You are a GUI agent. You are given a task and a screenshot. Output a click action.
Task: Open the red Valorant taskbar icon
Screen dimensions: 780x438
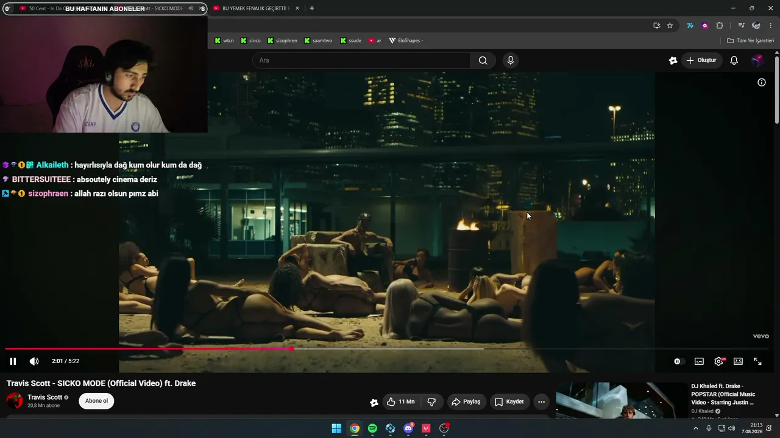click(426, 428)
